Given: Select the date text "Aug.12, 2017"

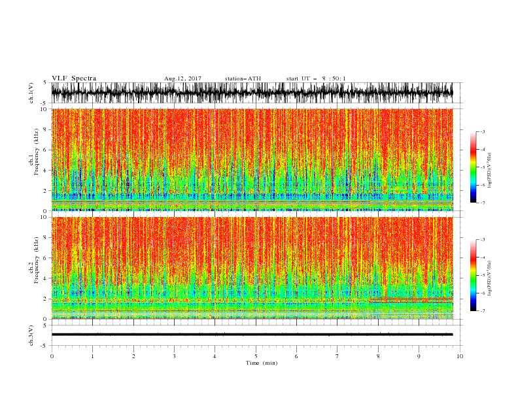Looking at the screenshot, I should point(182,78).
